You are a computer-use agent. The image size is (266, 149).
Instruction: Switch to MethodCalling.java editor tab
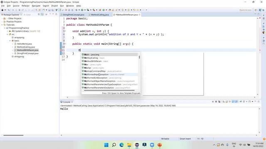coord(100,15)
